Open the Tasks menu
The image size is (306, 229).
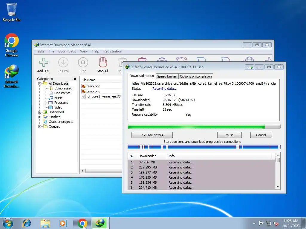[x=40, y=51]
